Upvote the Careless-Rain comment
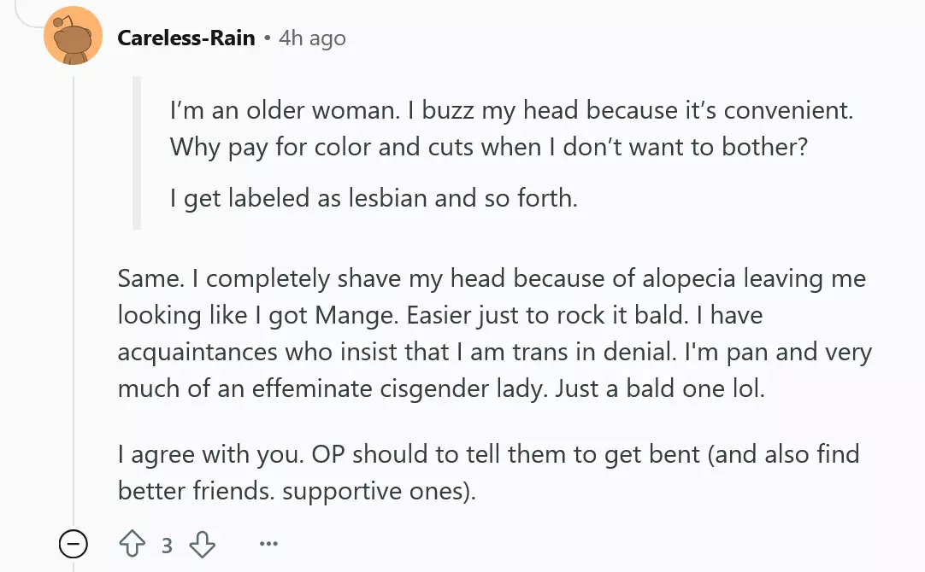Screen dimensions: 925x572 (x=133, y=544)
